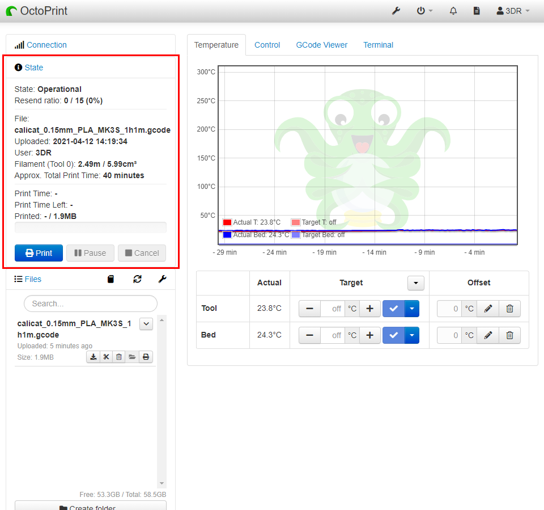Click the Cancel button
Image resolution: width=544 pixels, height=510 pixels.
[x=142, y=253]
